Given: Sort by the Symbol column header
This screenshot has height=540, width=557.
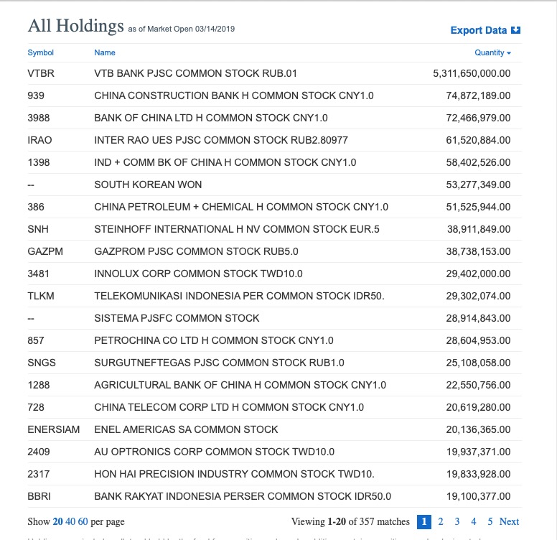Looking at the screenshot, I should (40, 52).
